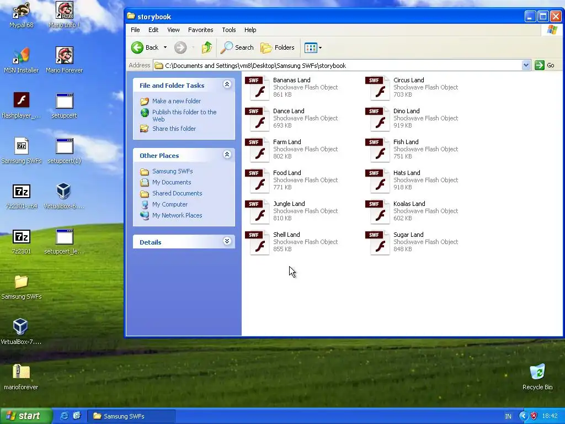The image size is (565, 424).
Task: Collapse the File and Folder Tasks panel
Action: tap(227, 84)
